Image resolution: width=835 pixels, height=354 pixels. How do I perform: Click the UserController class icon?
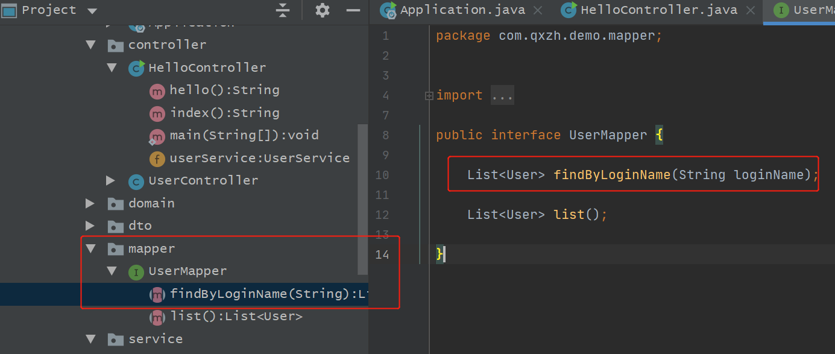pos(137,181)
